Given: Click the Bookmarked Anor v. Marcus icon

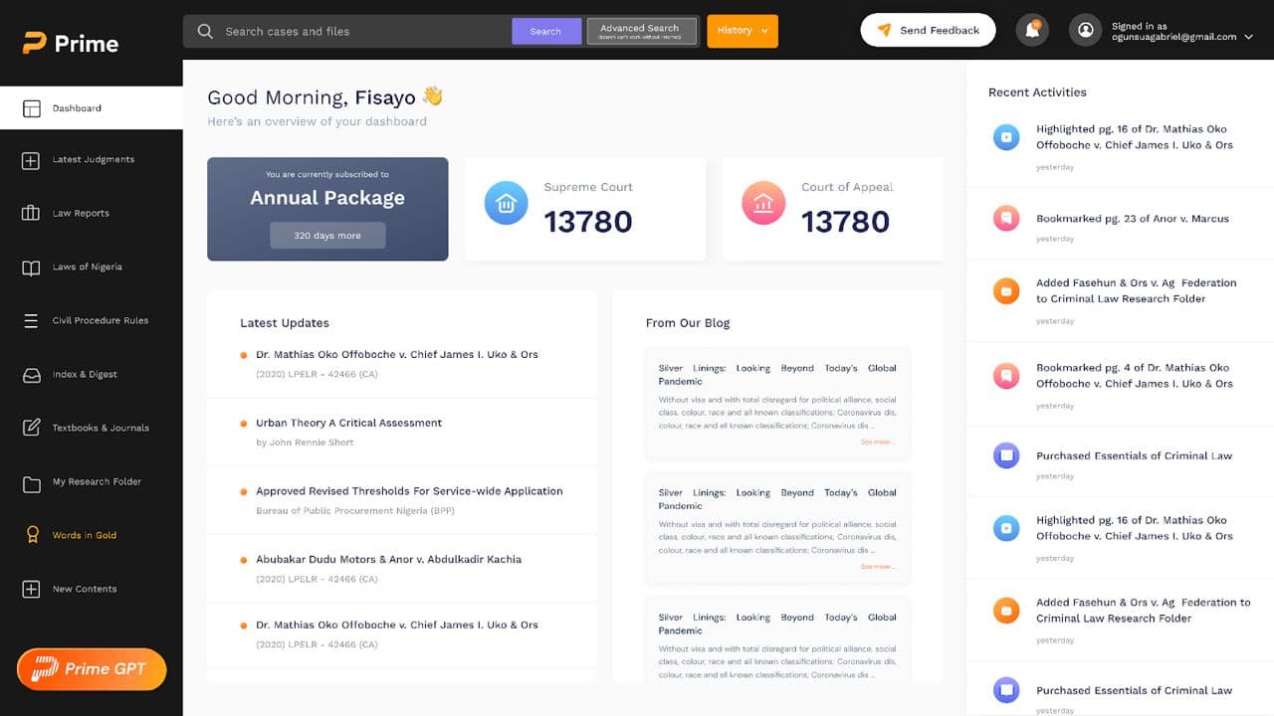Looking at the screenshot, I should [1006, 218].
